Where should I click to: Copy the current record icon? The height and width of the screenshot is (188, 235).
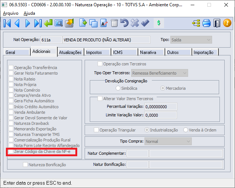[93, 23]
